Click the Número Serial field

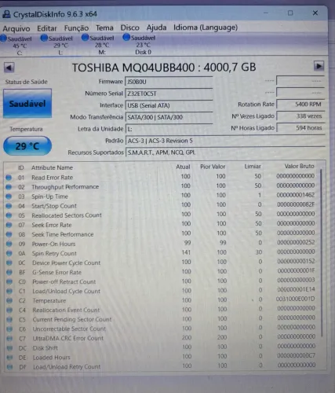pos(169,94)
